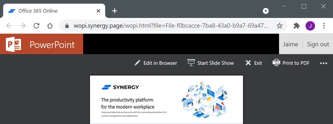The width and height of the screenshot is (333, 124).
Task: Click the Synergy favicon in the tab
Action: click(x=12, y=11)
